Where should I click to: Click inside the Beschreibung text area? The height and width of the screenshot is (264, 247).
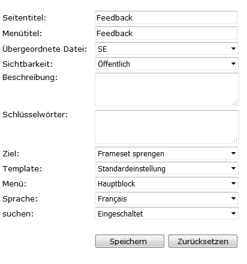coord(167,90)
